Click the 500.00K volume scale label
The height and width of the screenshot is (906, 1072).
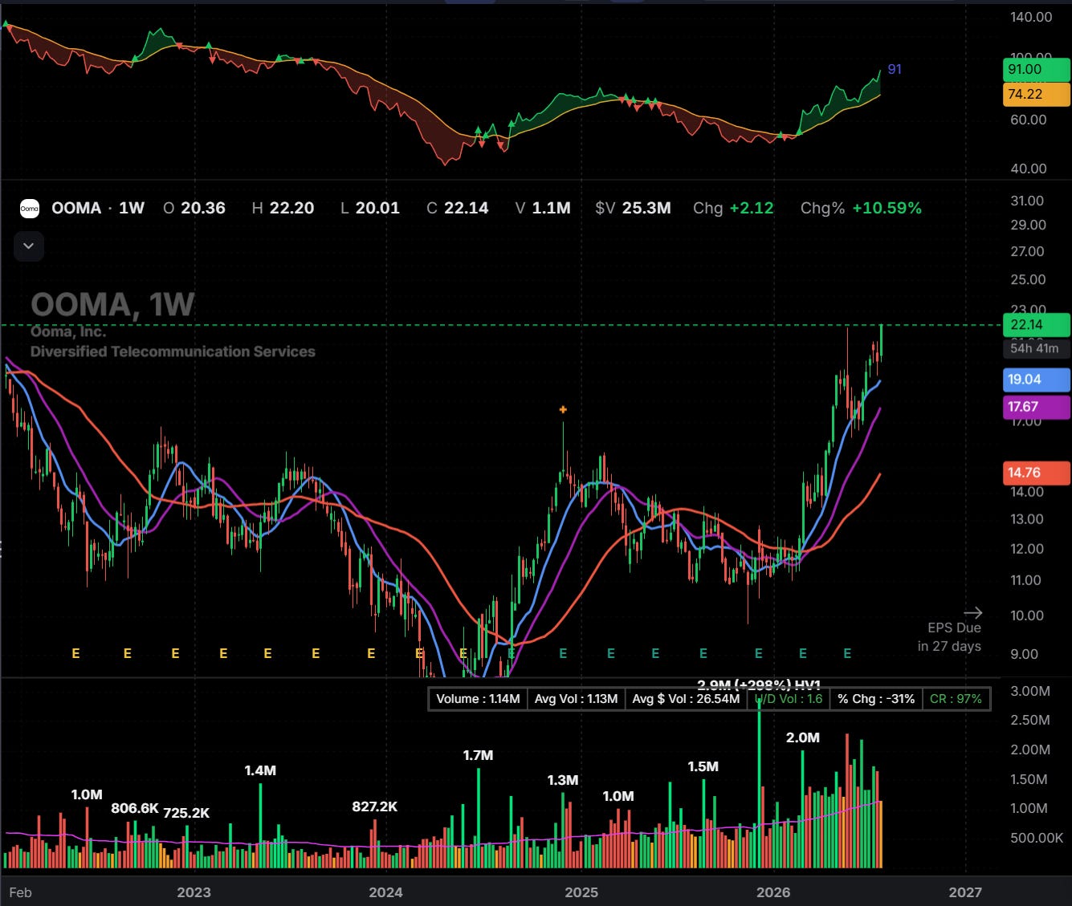(1037, 838)
